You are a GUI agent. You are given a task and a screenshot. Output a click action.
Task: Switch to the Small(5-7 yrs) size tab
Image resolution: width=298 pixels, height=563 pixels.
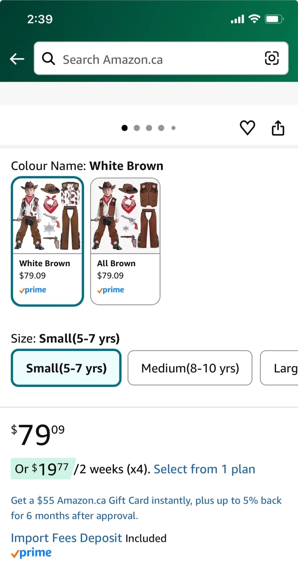66,368
